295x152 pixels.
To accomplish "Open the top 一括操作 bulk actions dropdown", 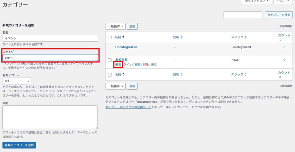I will tap(116, 26).
